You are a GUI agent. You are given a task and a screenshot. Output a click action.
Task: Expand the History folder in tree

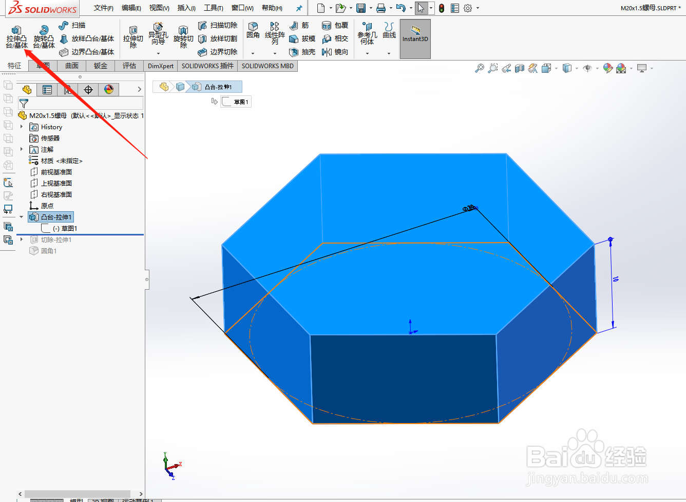point(22,127)
